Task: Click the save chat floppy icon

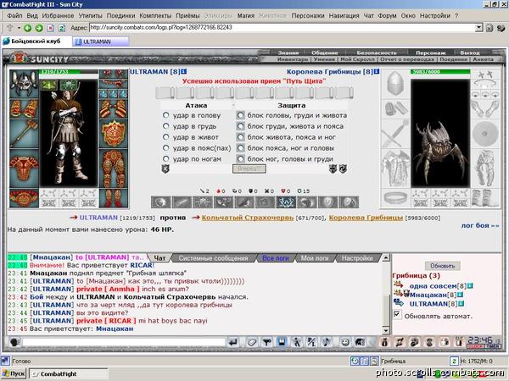Action: 282,342
